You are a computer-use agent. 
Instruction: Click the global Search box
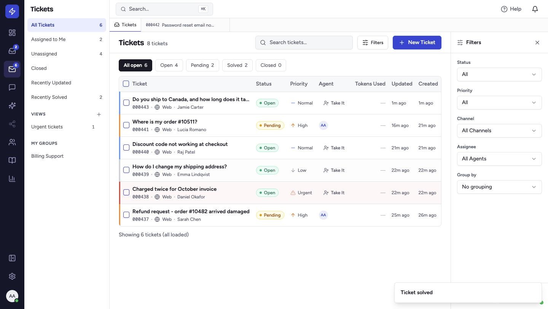(x=164, y=9)
